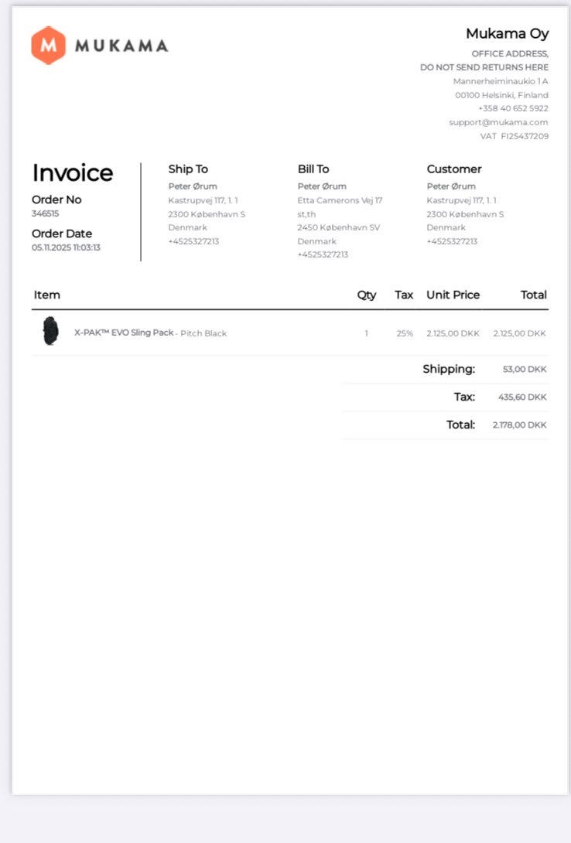Screen dimensions: 571x843
Task: Click 'Peter Ørum' under Ship To
Action: tap(193, 186)
